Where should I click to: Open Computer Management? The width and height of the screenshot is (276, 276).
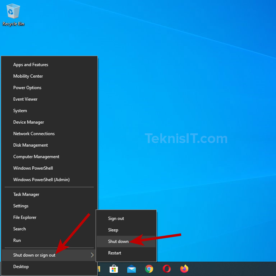coord(49,157)
